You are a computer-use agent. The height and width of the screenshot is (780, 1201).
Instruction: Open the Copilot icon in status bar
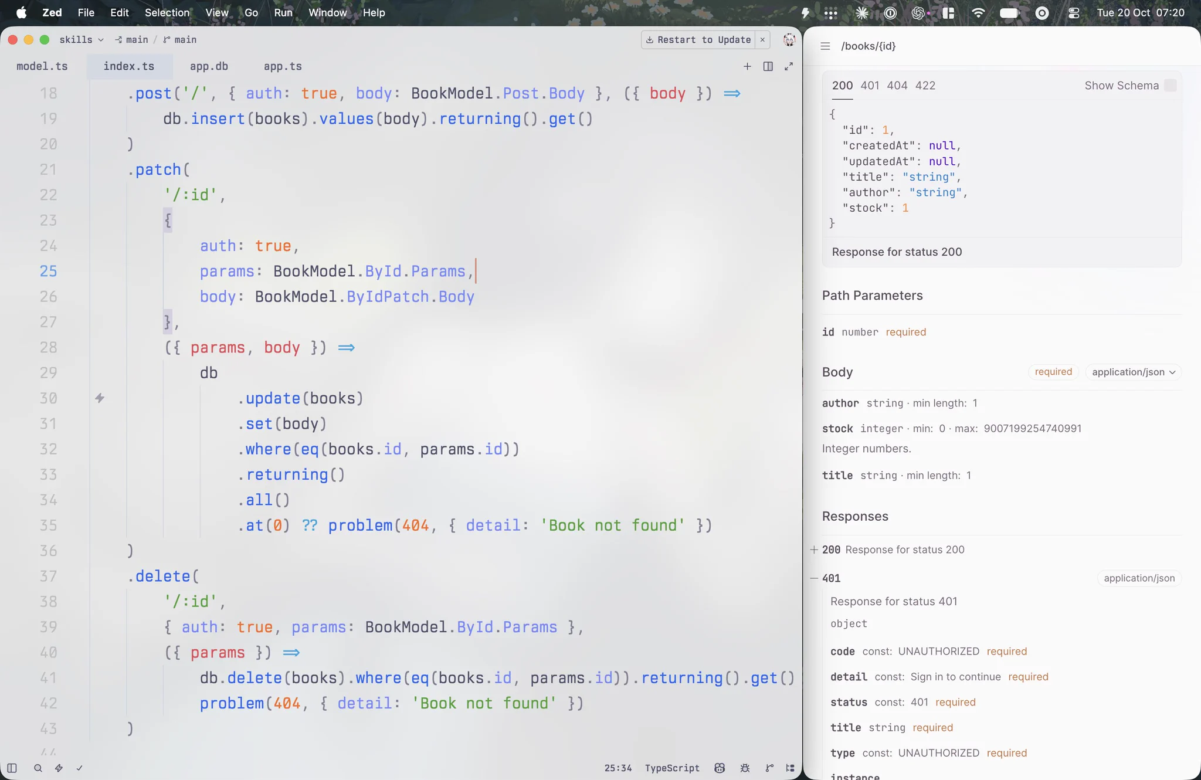point(720,768)
